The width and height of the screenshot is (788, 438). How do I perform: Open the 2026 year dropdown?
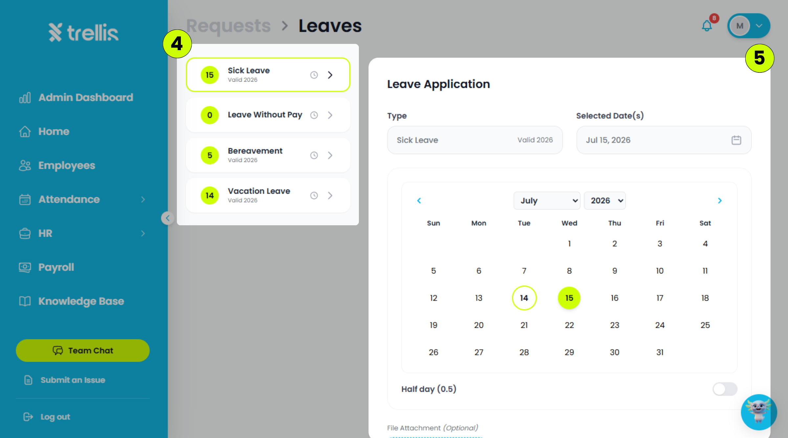point(605,201)
